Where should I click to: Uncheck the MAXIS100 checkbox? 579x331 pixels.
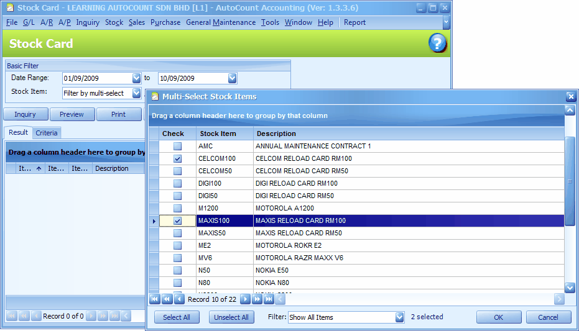point(178,221)
